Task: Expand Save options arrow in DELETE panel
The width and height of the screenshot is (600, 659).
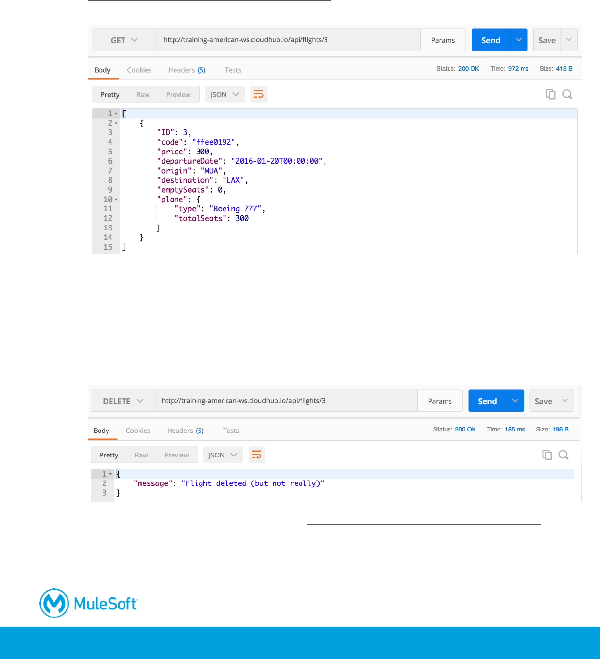Action: tap(565, 401)
